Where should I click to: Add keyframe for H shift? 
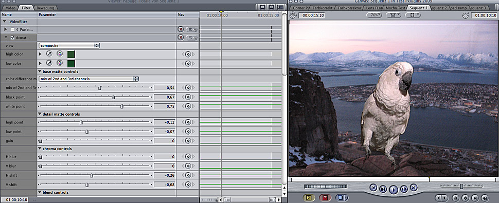pyautogui.click(x=188, y=175)
